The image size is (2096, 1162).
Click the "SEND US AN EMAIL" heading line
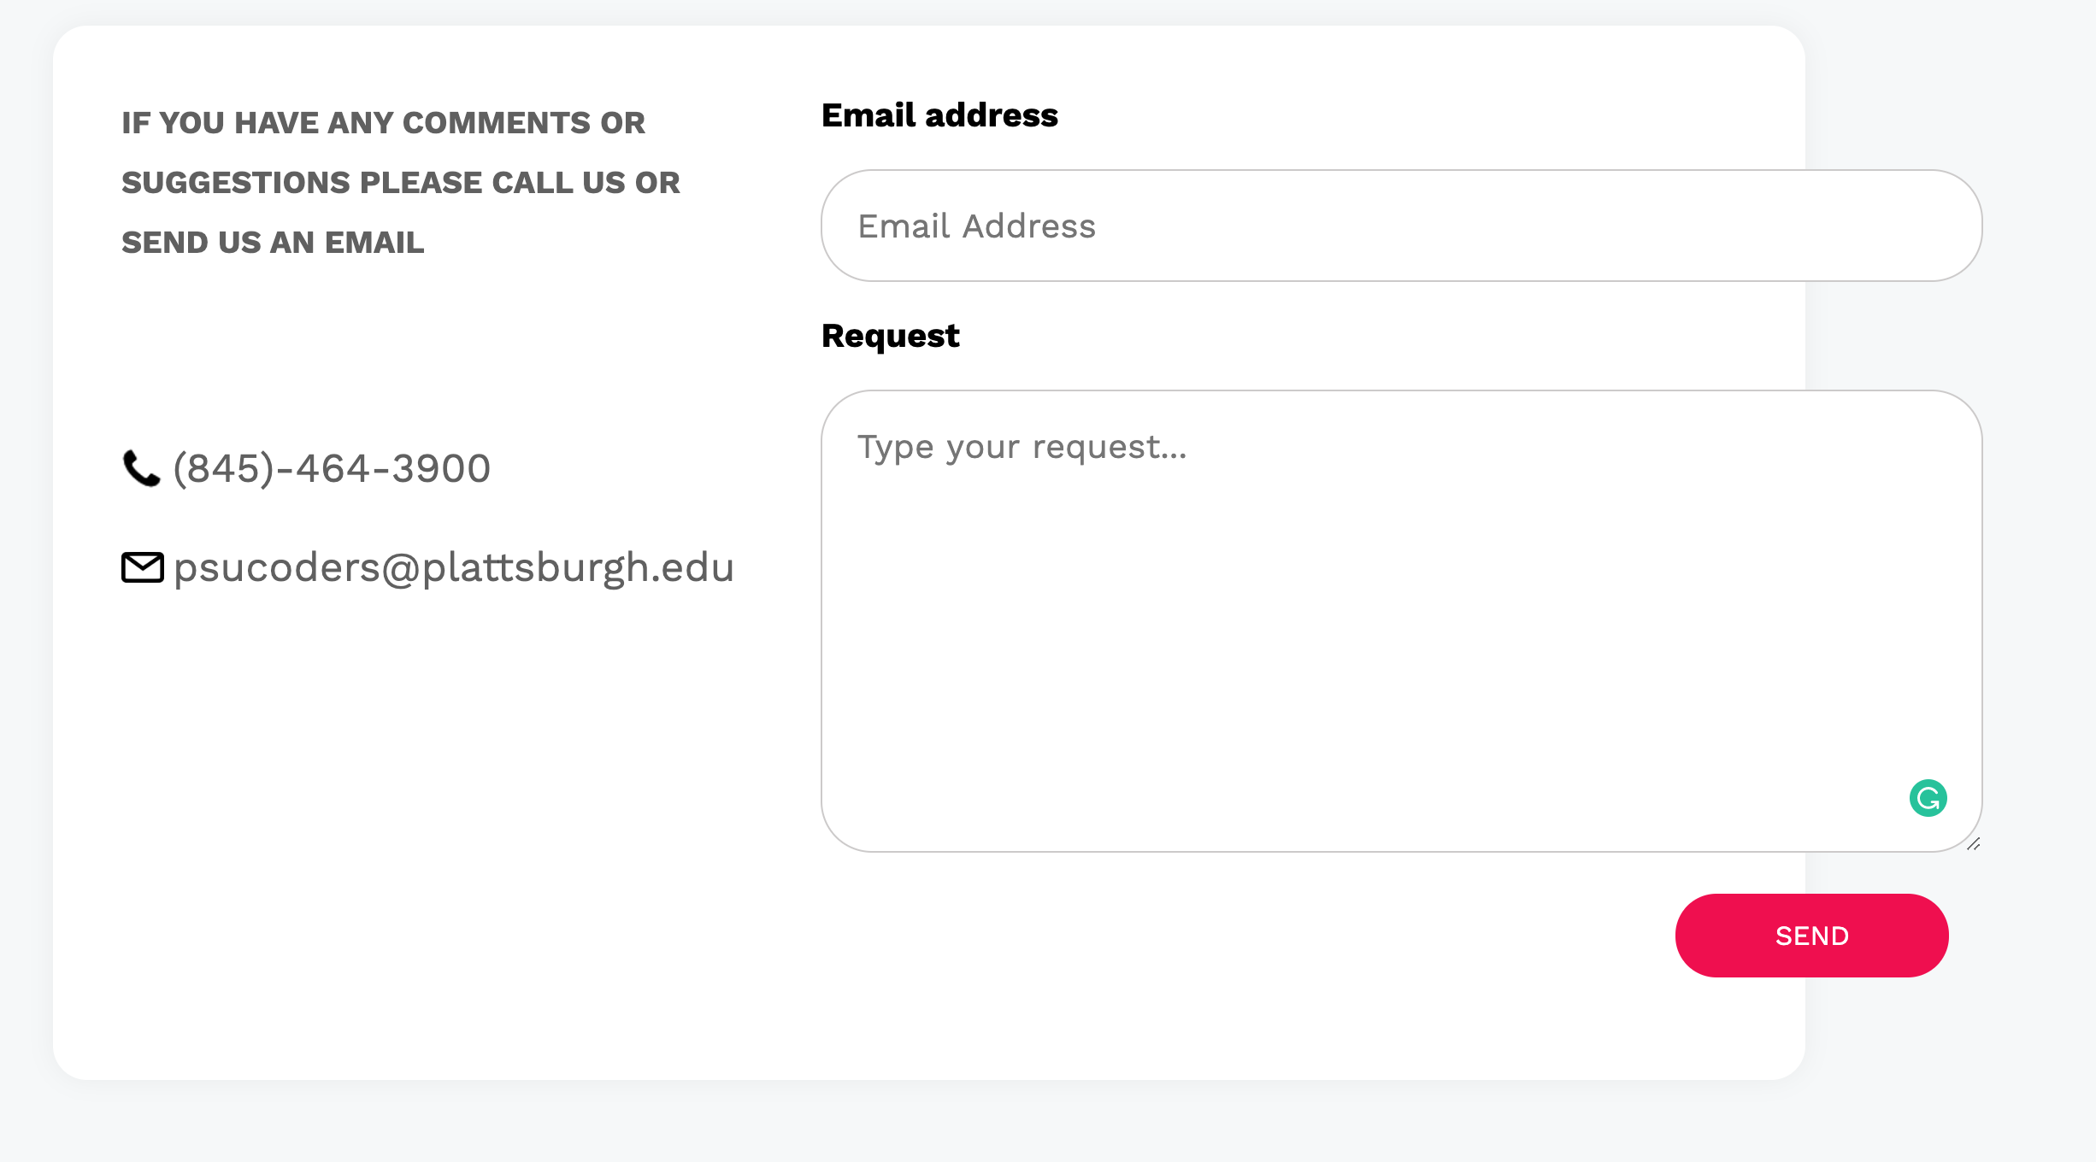tap(273, 243)
